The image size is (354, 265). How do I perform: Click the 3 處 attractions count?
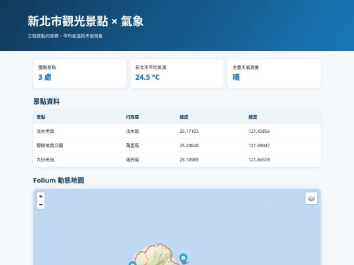tap(45, 77)
